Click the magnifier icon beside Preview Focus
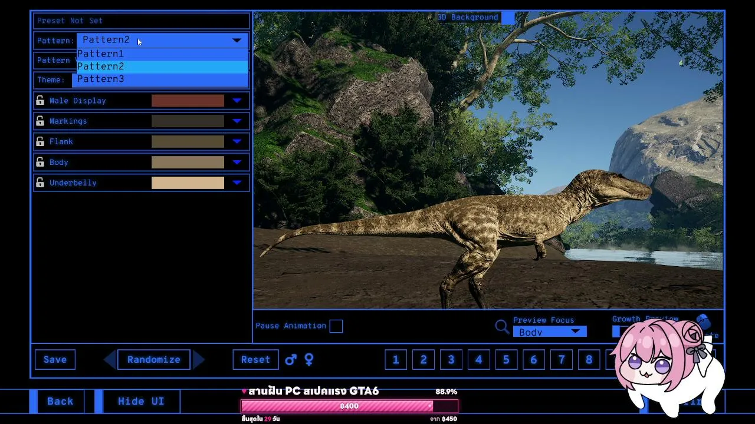This screenshot has height=424, width=755. pyautogui.click(x=502, y=326)
